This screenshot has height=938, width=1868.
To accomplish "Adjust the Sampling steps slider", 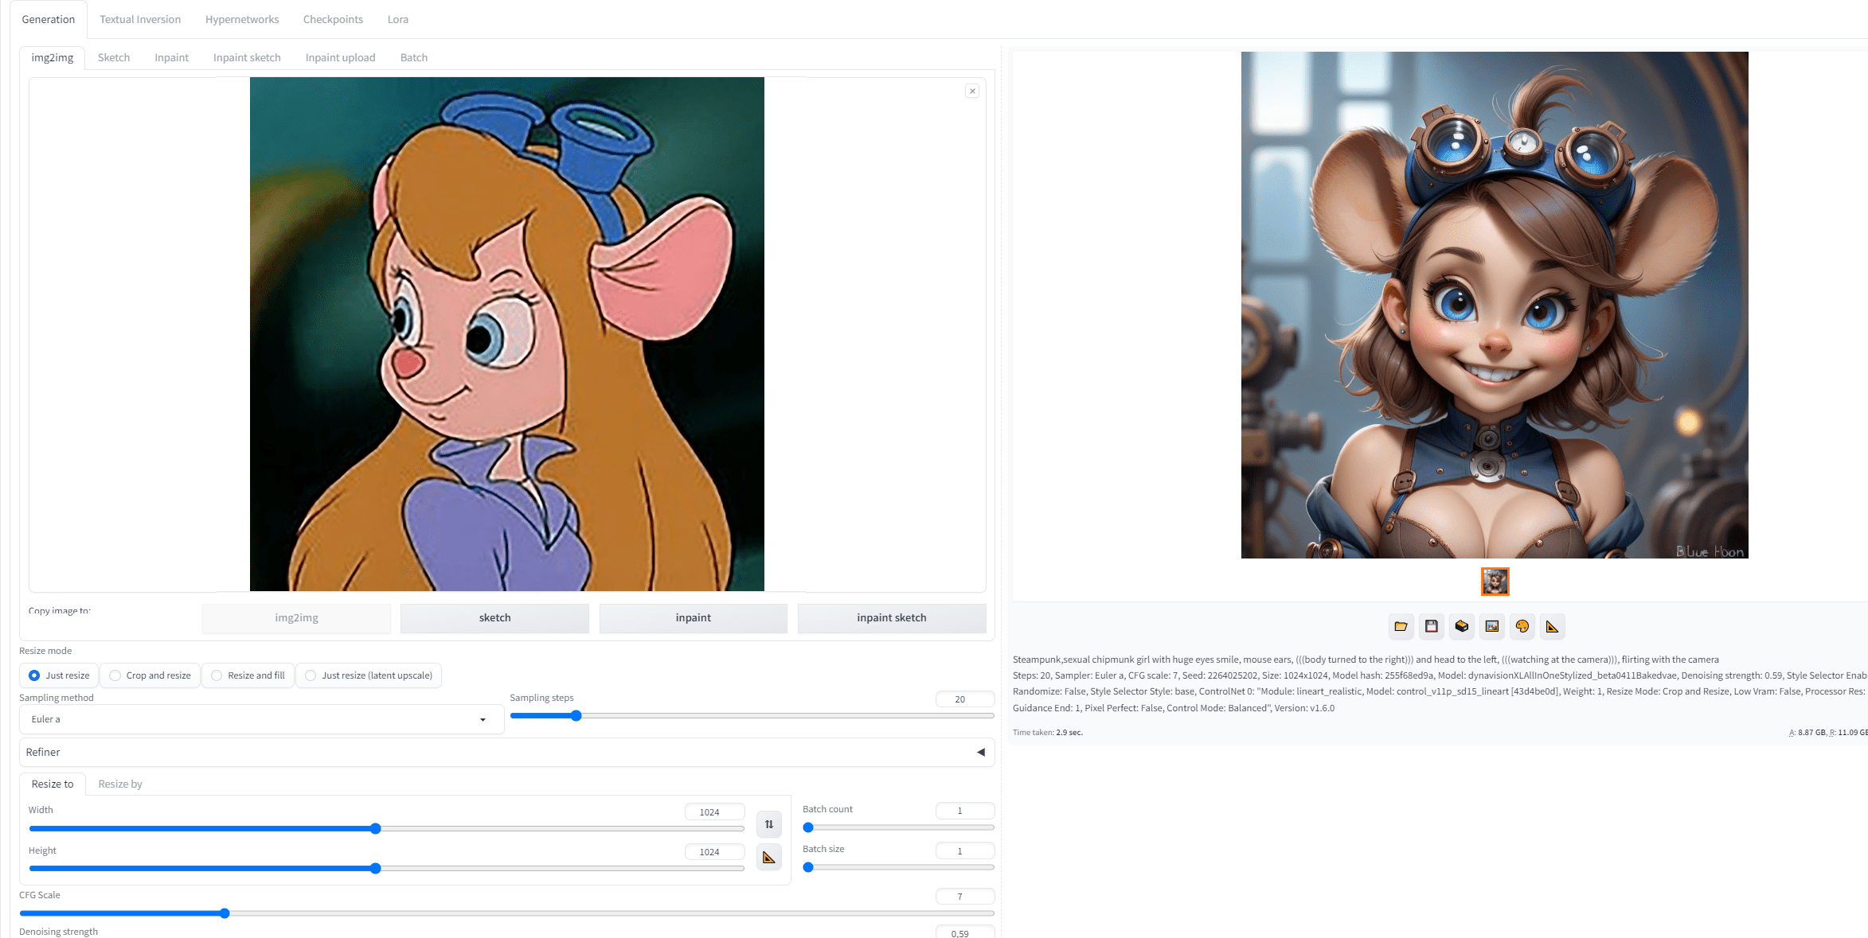I will point(752,716).
